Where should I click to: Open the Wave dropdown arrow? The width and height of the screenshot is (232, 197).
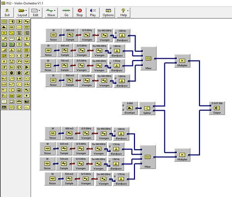coord(55,11)
